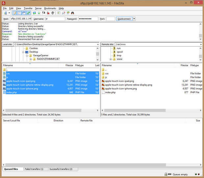Toggle the local directory tree display
Screen dimensions: 204x178
pos(19,13)
